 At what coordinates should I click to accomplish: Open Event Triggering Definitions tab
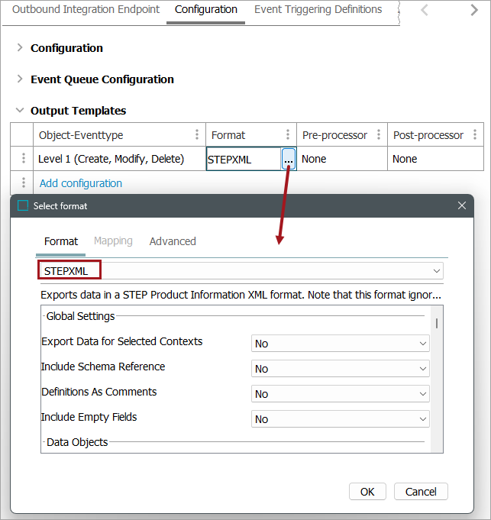coord(318,10)
